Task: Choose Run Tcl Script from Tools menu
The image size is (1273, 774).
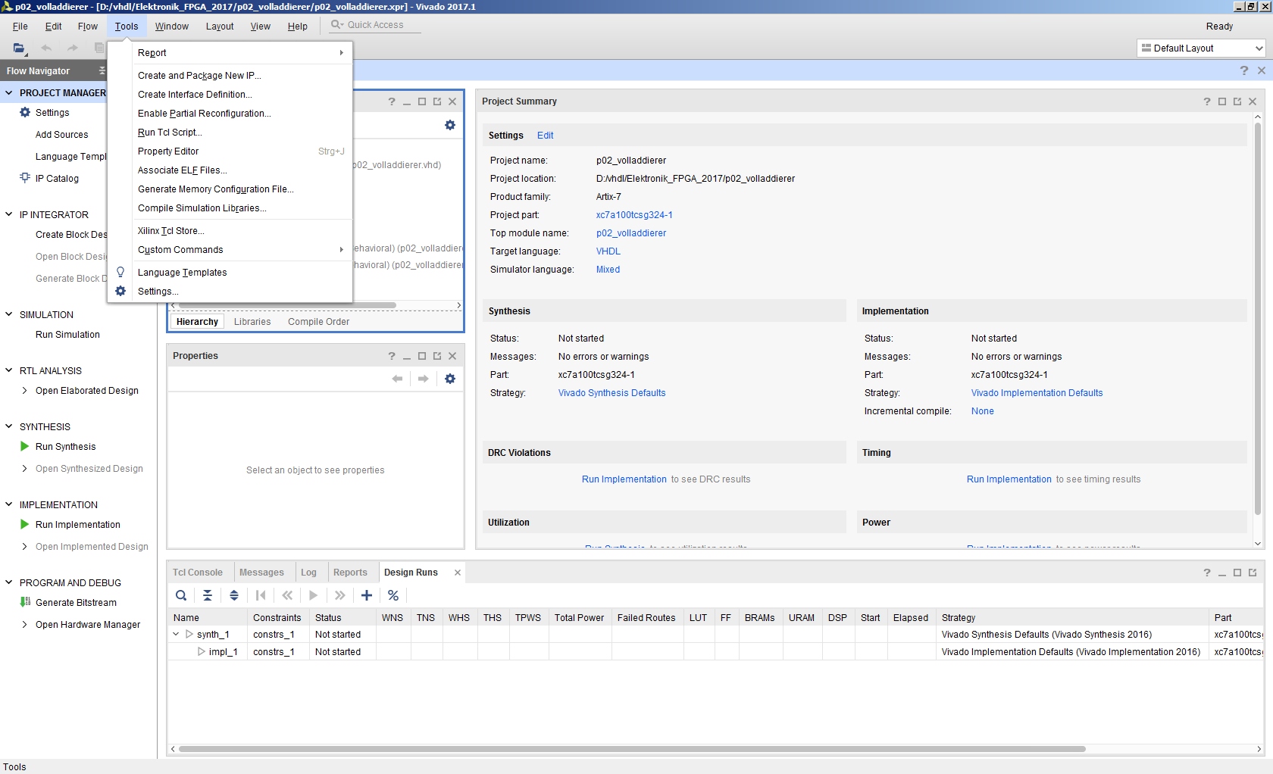Action: tap(230, 133)
